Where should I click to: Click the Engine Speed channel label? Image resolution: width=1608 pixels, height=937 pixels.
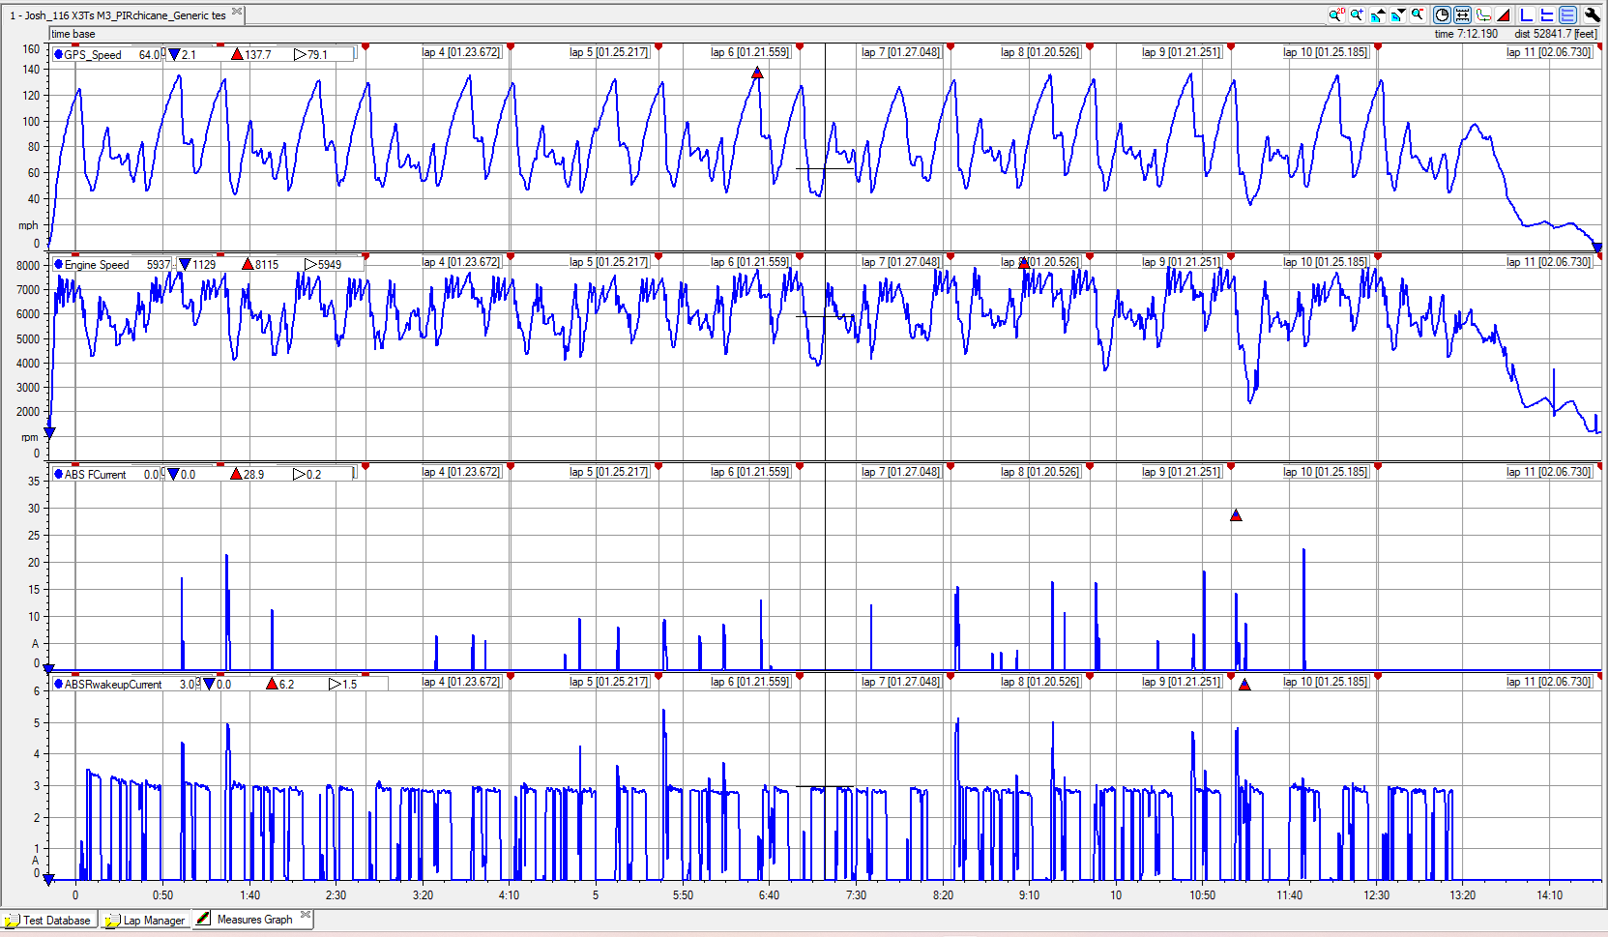(x=96, y=265)
